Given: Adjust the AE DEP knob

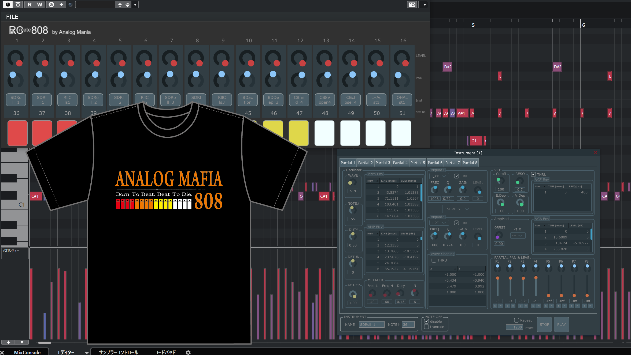Looking at the screenshot, I should point(353,294).
